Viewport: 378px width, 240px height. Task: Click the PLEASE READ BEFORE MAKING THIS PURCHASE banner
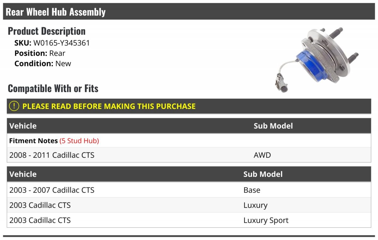click(x=189, y=106)
